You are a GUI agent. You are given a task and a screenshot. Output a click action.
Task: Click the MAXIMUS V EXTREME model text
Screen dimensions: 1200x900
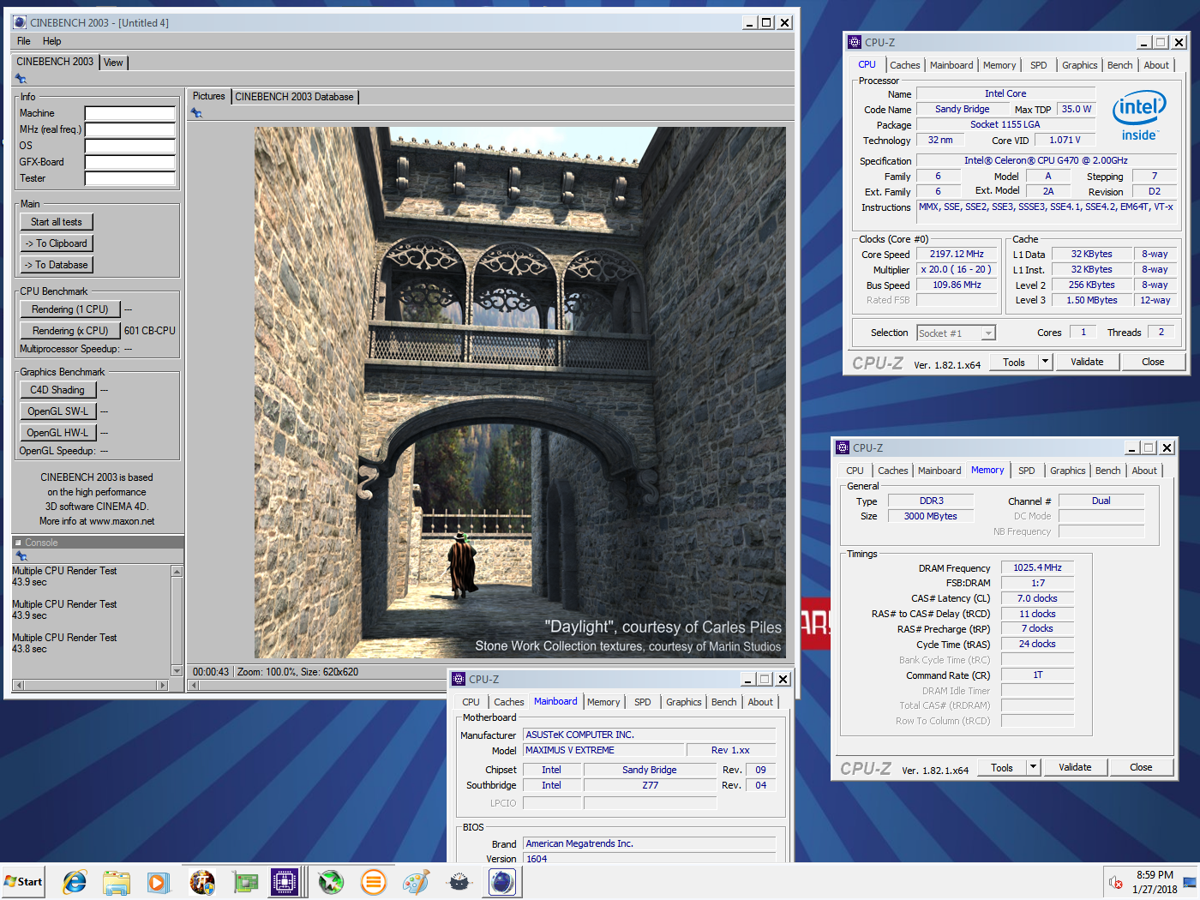click(x=570, y=750)
